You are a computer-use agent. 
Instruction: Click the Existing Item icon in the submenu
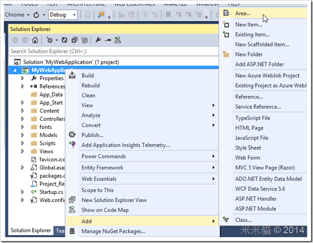point(226,35)
